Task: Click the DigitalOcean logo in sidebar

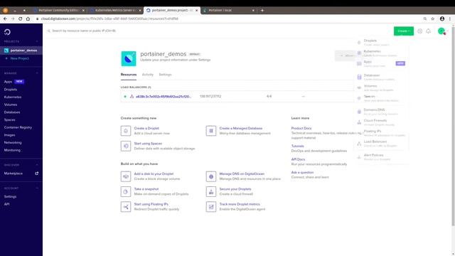Action: 7,32
